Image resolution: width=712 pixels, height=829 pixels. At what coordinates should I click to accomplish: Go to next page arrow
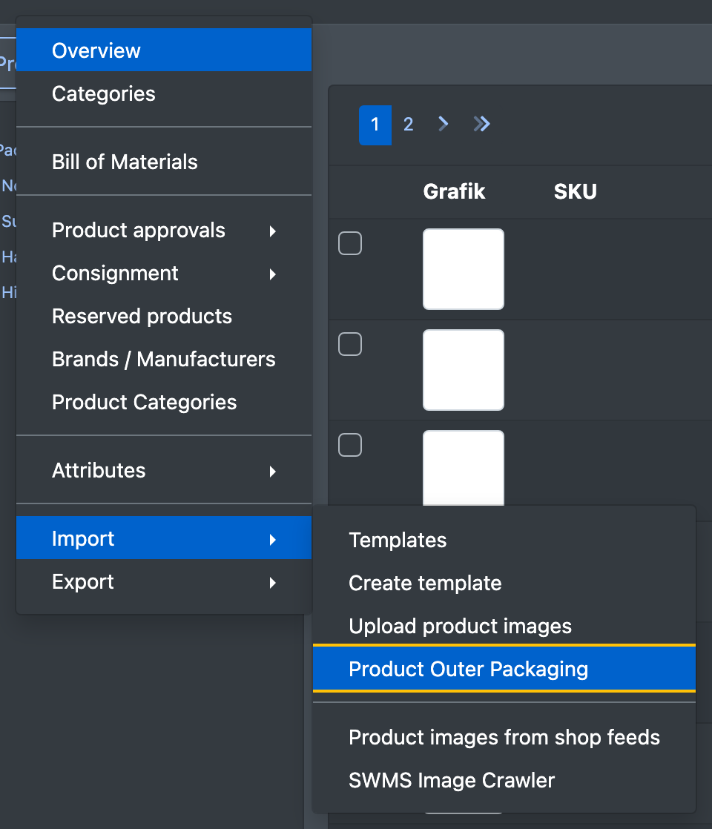click(x=444, y=125)
